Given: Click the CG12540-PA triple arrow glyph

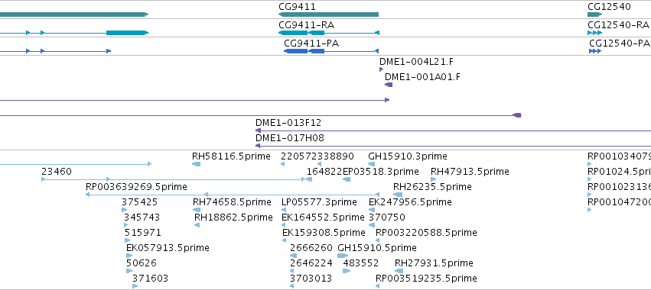Looking at the screenshot, I should 595,51.
